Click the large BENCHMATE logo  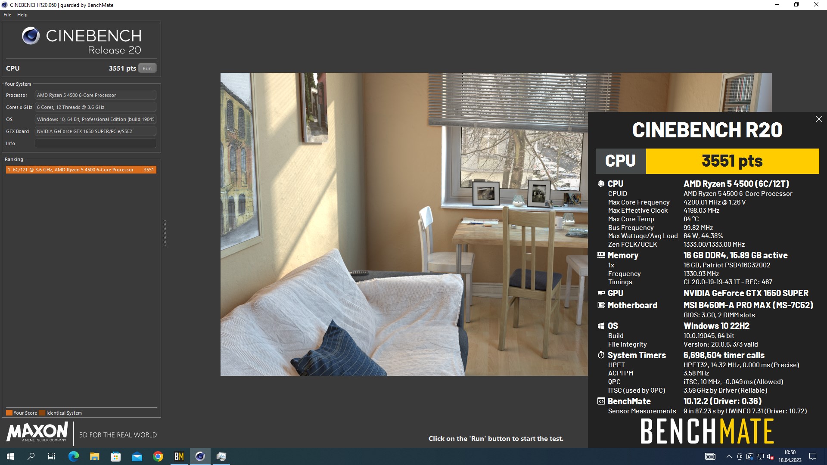pyautogui.click(x=707, y=431)
